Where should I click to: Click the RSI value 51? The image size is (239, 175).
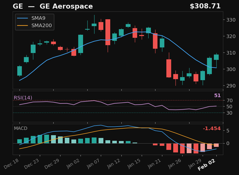pyautogui.click(x=217, y=96)
